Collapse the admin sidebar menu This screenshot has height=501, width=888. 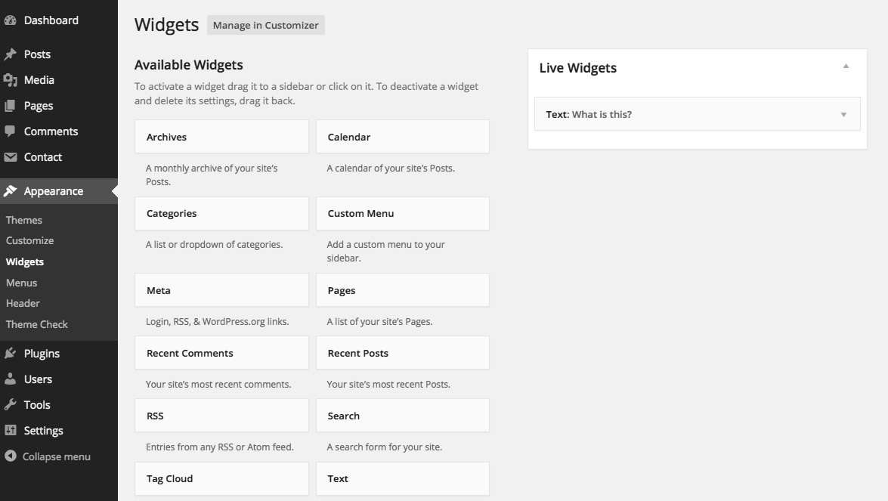[48, 456]
